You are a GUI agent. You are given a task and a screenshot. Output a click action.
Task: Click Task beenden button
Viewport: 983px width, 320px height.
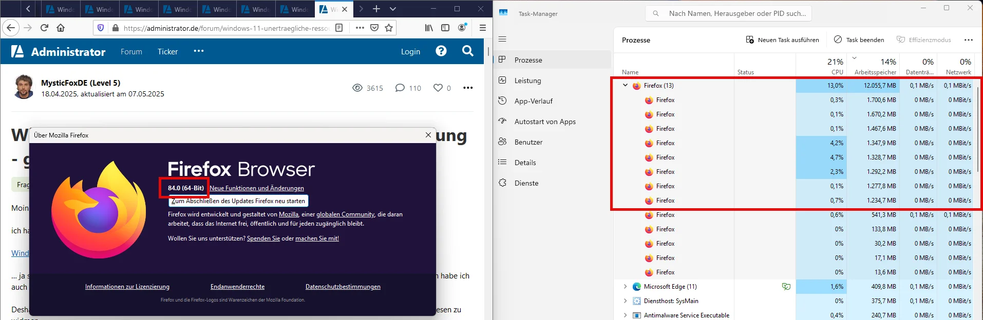coord(859,39)
